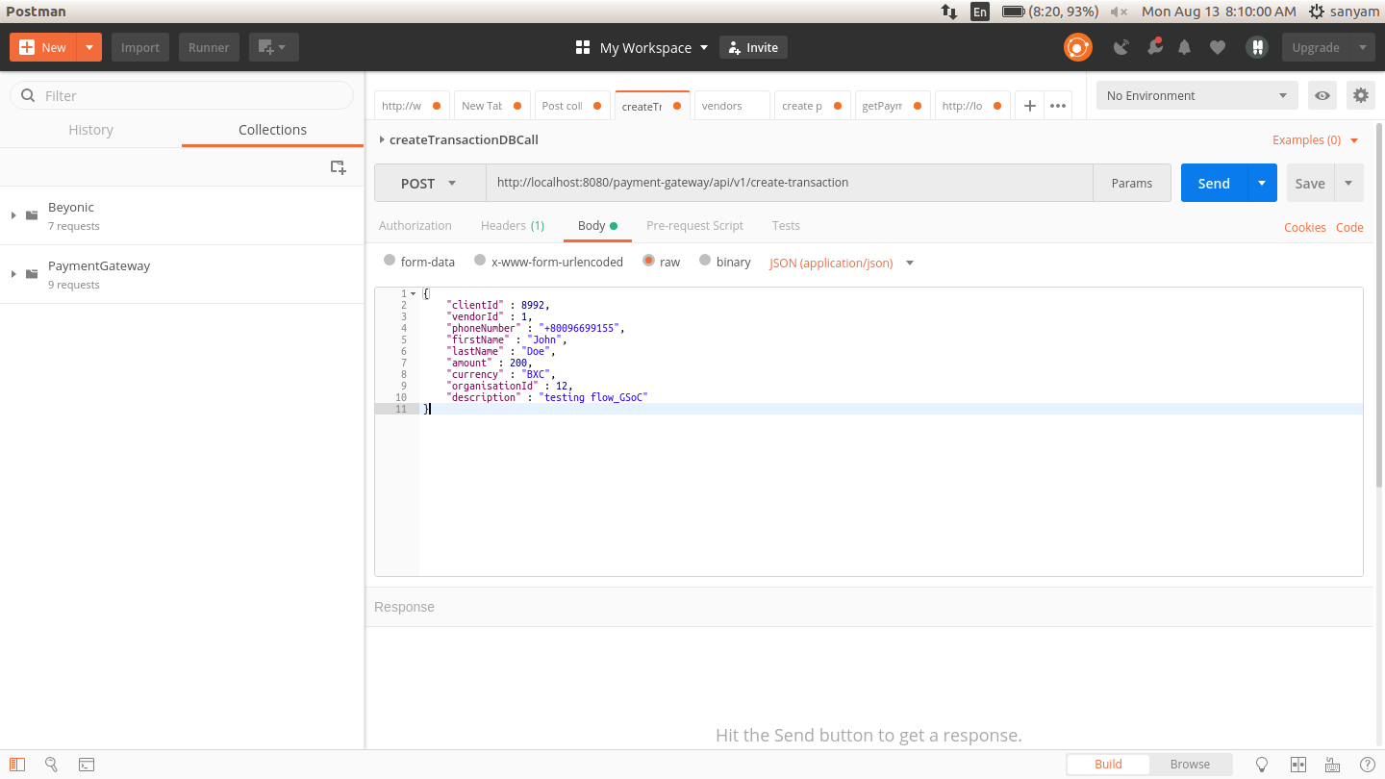This screenshot has width=1385, height=779.
Task: Open the system power gear icon
Action: click(x=1316, y=12)
